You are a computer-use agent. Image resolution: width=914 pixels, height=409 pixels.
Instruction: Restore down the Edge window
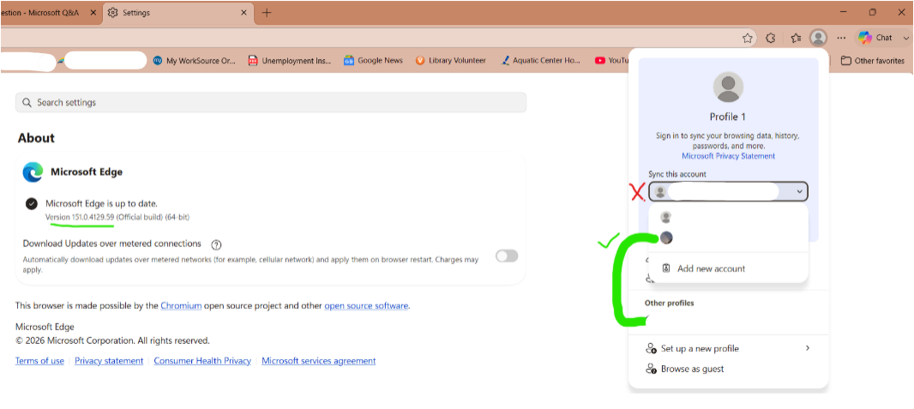point(873,12)
